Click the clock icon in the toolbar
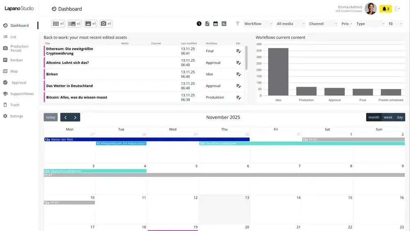 pos(199,24)
